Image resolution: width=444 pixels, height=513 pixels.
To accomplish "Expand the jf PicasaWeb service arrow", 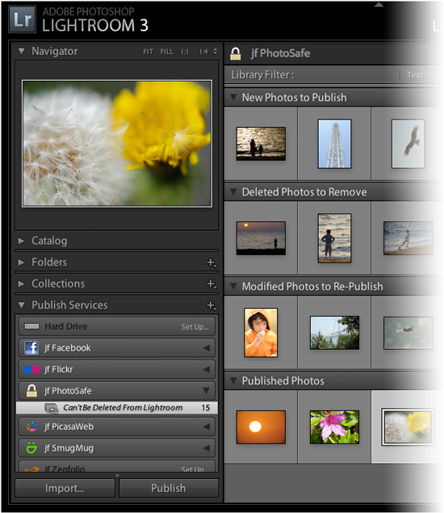I will (207, 427).
